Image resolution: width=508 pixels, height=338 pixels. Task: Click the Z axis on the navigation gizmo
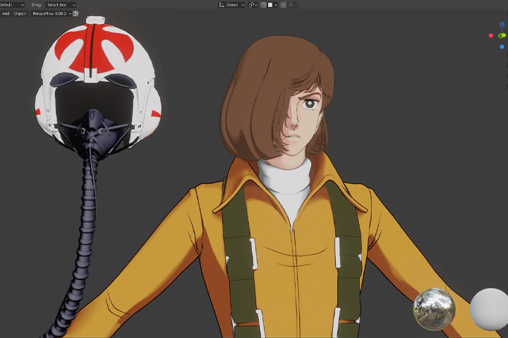click(502, 24)
